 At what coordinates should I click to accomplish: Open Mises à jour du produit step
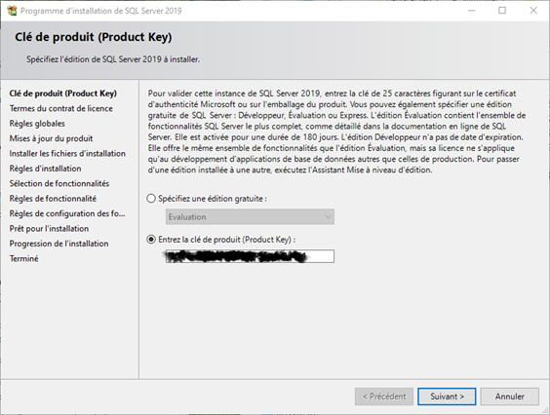pos(52,138)
